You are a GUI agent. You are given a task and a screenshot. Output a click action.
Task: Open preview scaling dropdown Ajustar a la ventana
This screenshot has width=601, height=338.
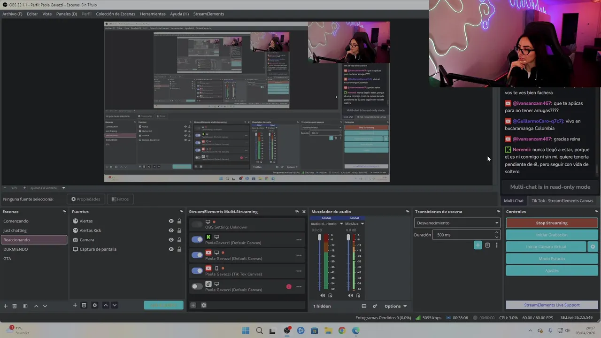coord(48,188)
